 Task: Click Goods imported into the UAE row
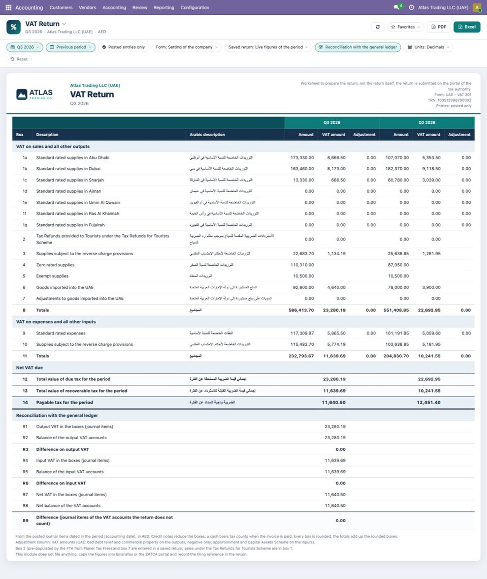[x=244, y=287]
